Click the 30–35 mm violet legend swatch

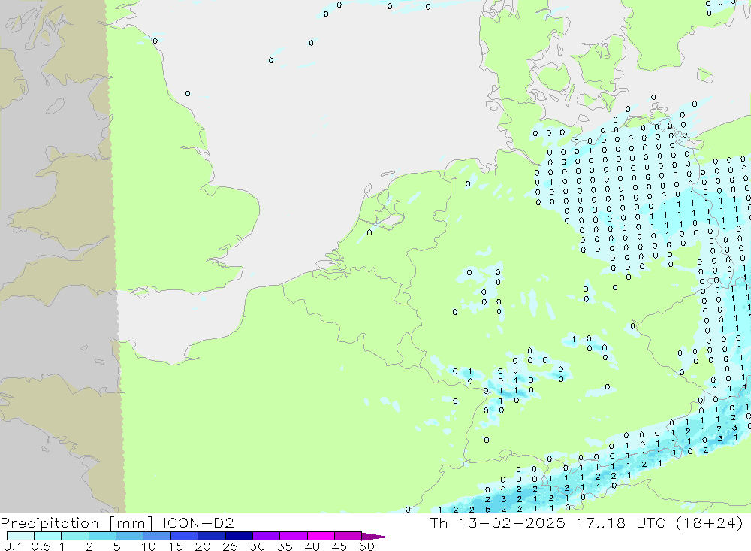click(x=267, y=536)
